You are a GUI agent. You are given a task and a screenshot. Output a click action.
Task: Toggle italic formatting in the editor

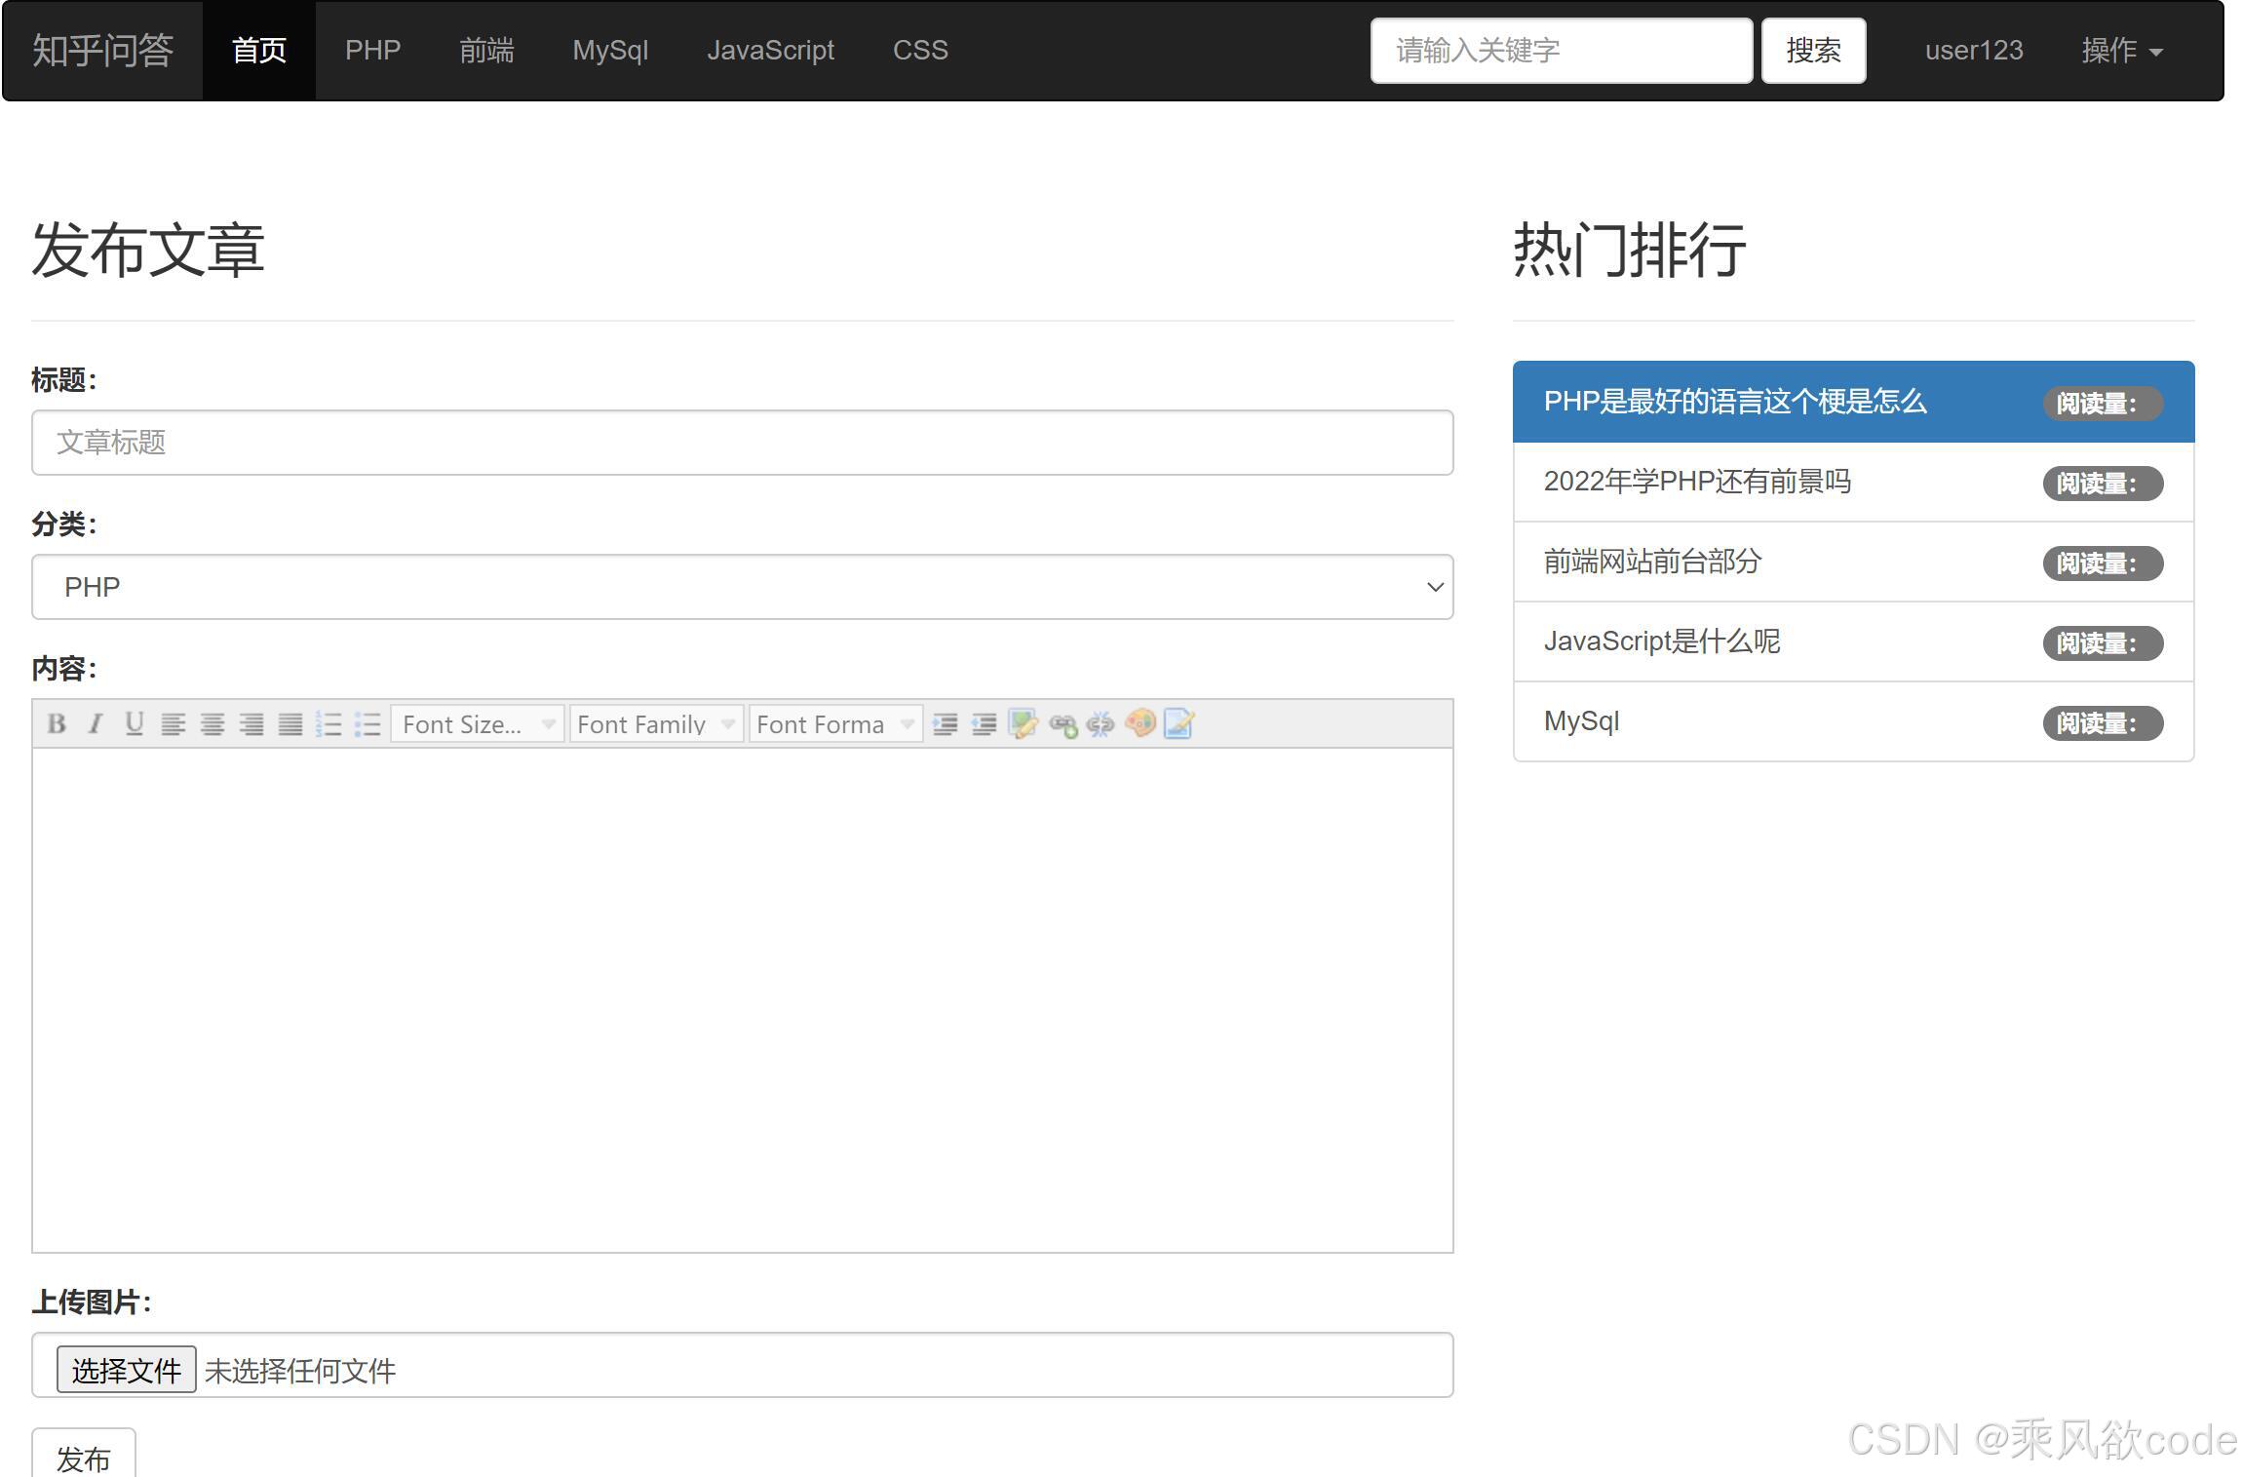(x=95, y=723)
